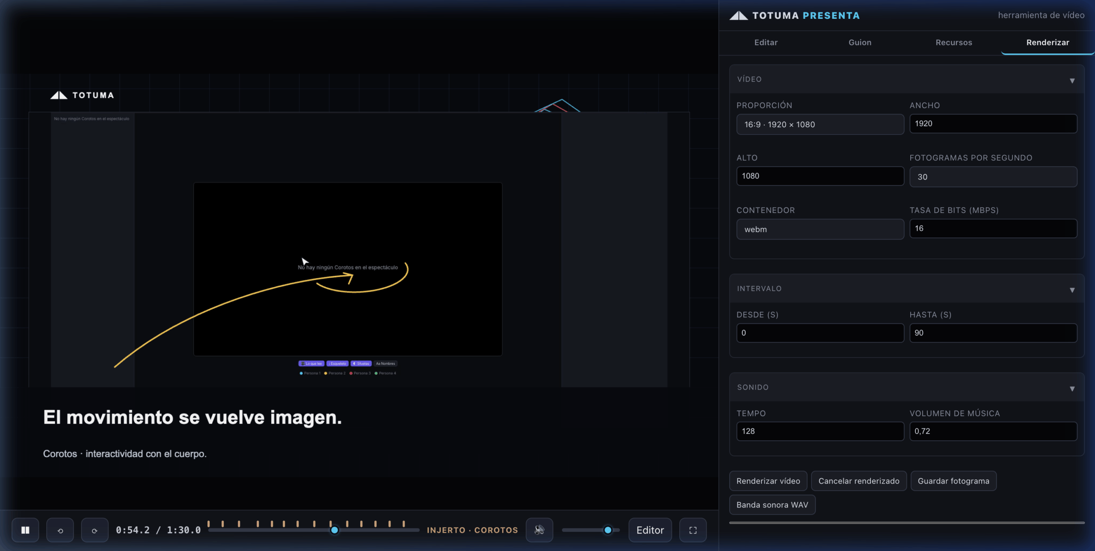
Task: Click the Alto input field
Action: click(x=820, y=176)
